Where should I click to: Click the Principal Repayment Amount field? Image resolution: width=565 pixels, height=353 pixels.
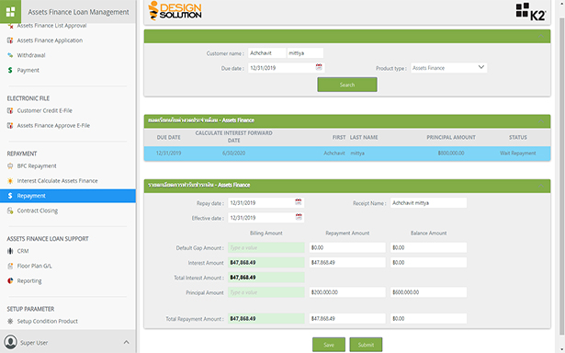click(x=347, y=292)
